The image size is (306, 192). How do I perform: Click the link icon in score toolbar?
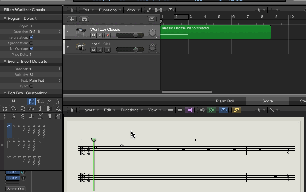[x=236, y=110]
